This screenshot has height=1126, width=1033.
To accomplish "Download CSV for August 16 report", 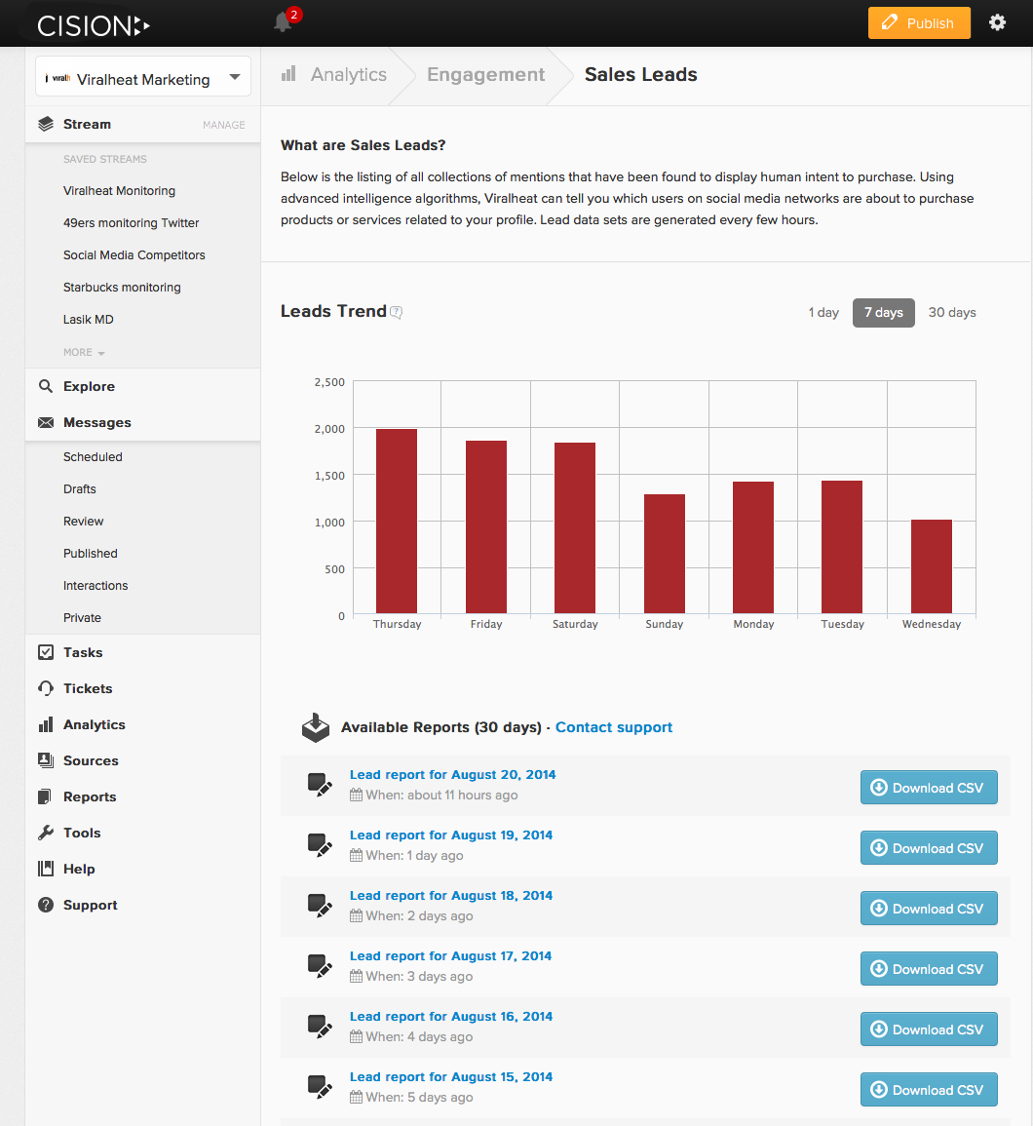I will pyautogui.click(x=929, y=1029).
